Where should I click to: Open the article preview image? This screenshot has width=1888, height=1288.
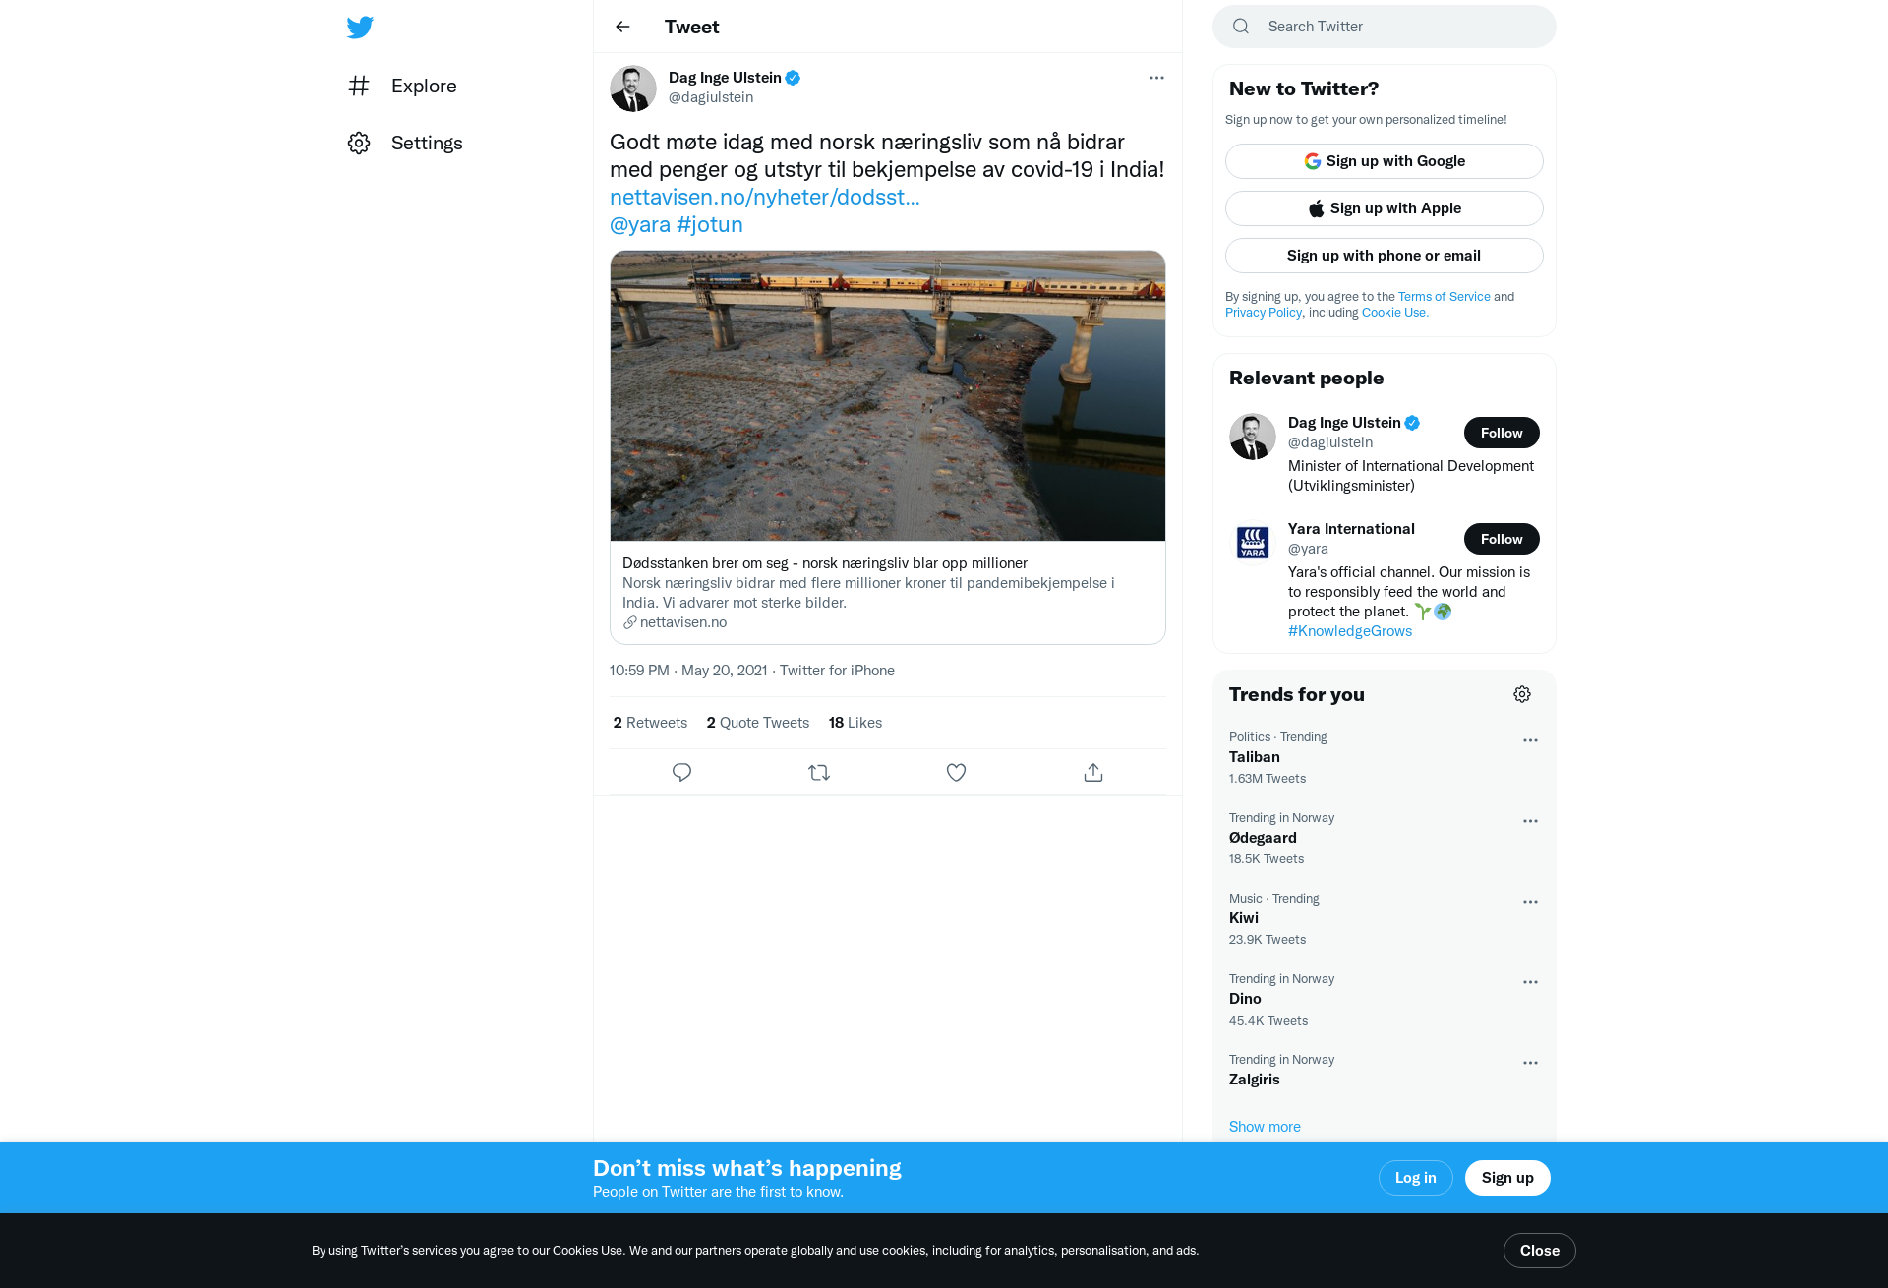point(888,395)
